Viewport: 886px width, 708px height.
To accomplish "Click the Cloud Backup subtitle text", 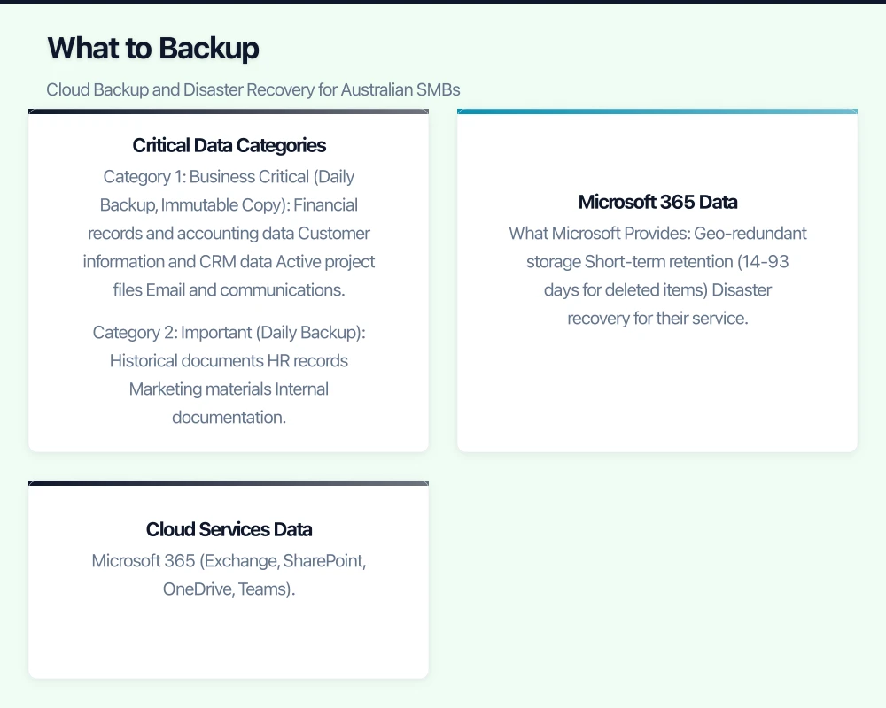I will click(x=253, y=89).
